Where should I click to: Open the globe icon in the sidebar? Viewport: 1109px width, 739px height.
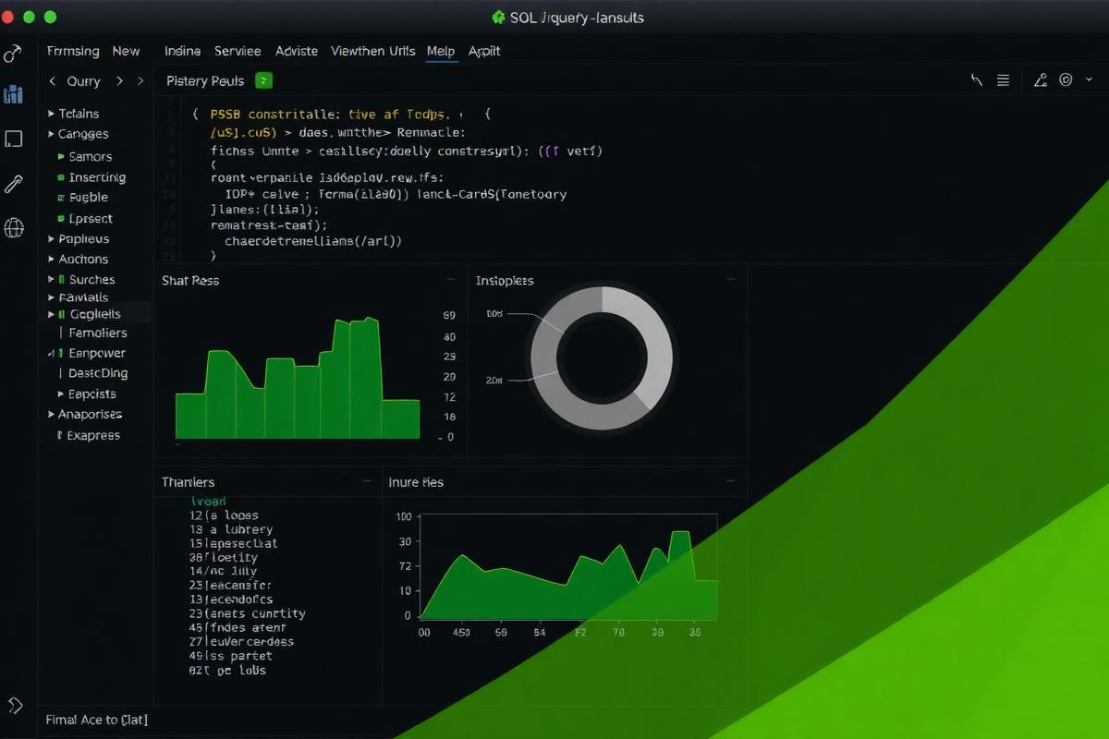coord(13,227)
